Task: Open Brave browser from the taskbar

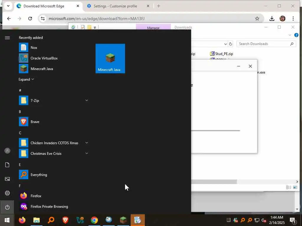Action: click(x=65, y=220)
